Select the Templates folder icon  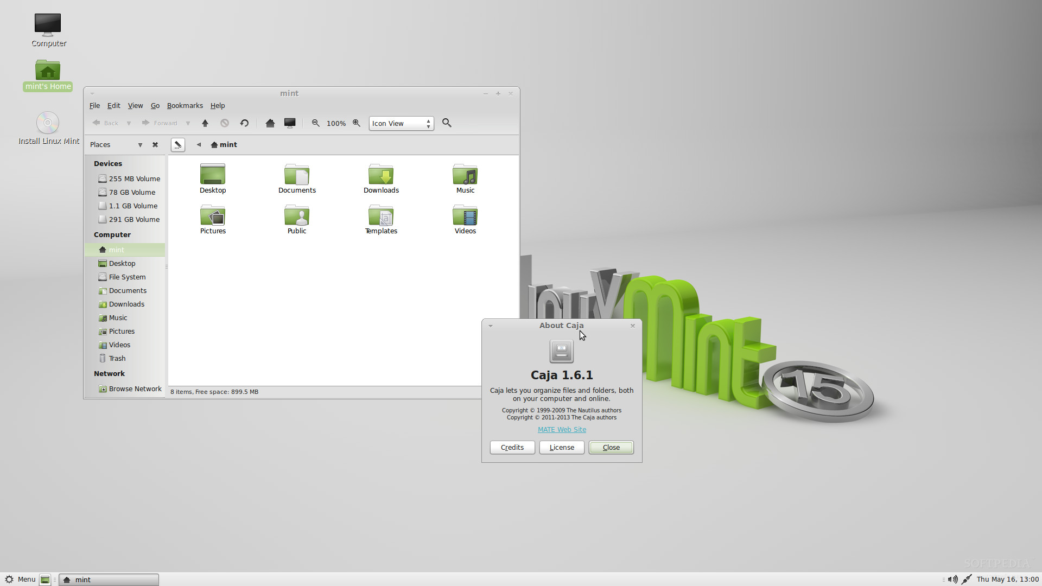381,219
